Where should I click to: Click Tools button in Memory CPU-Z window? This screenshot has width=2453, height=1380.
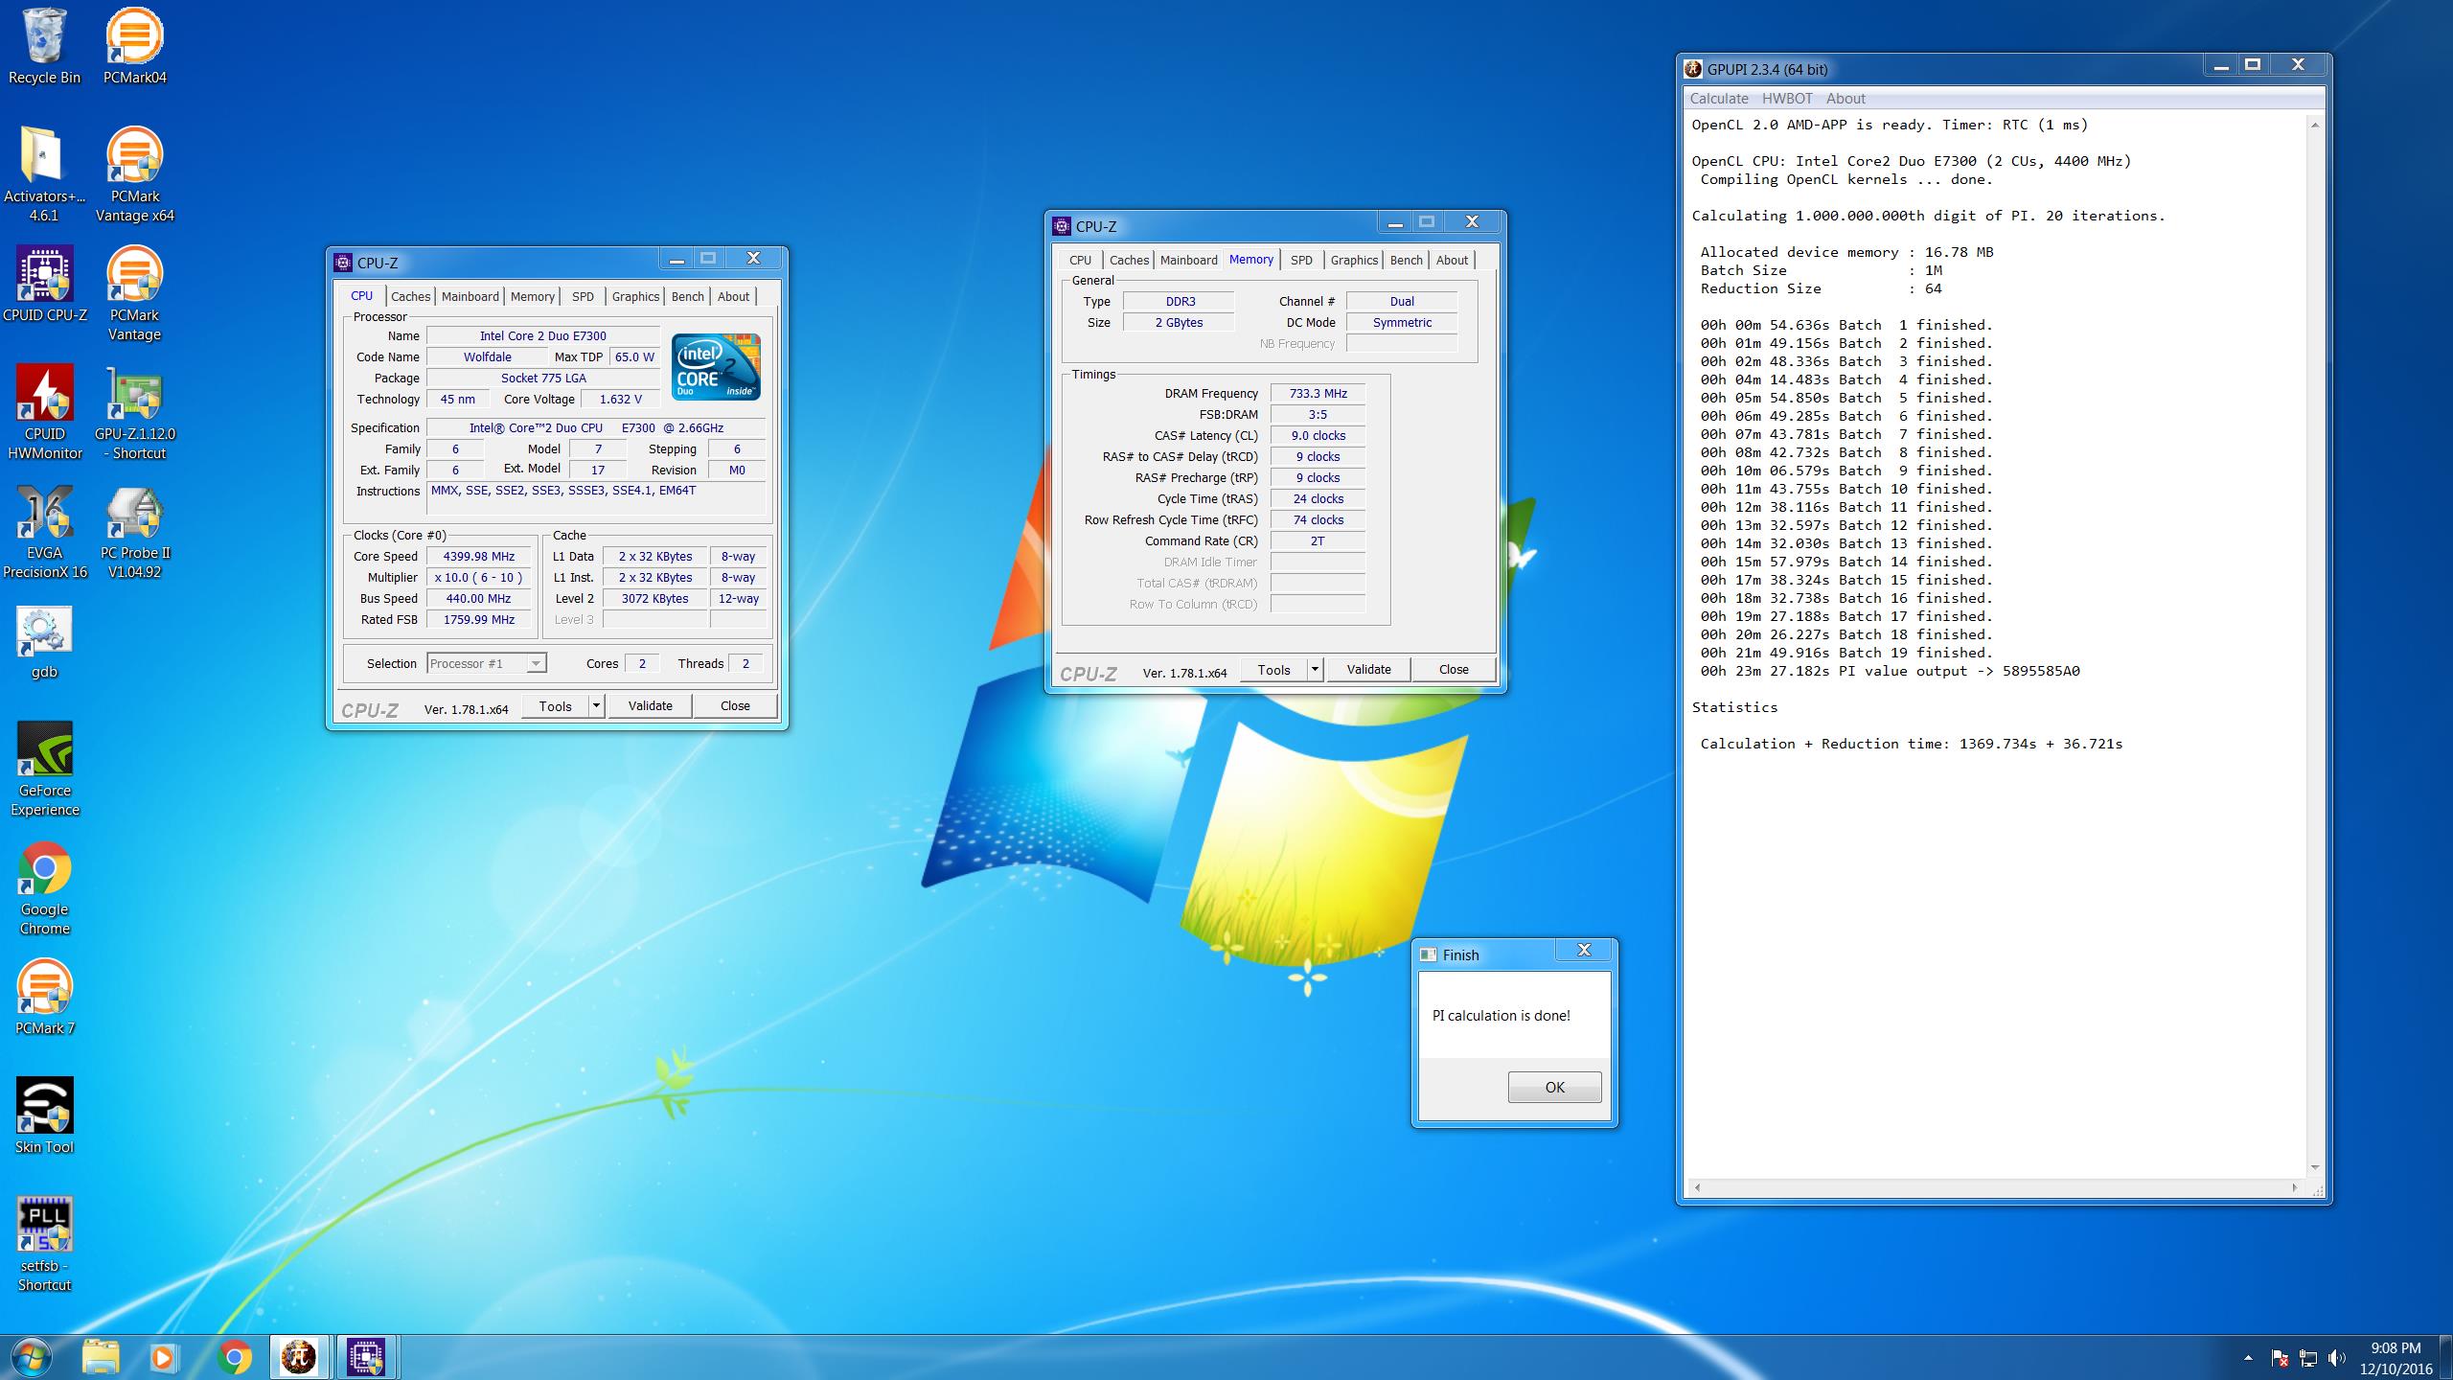coord(1273,670)
